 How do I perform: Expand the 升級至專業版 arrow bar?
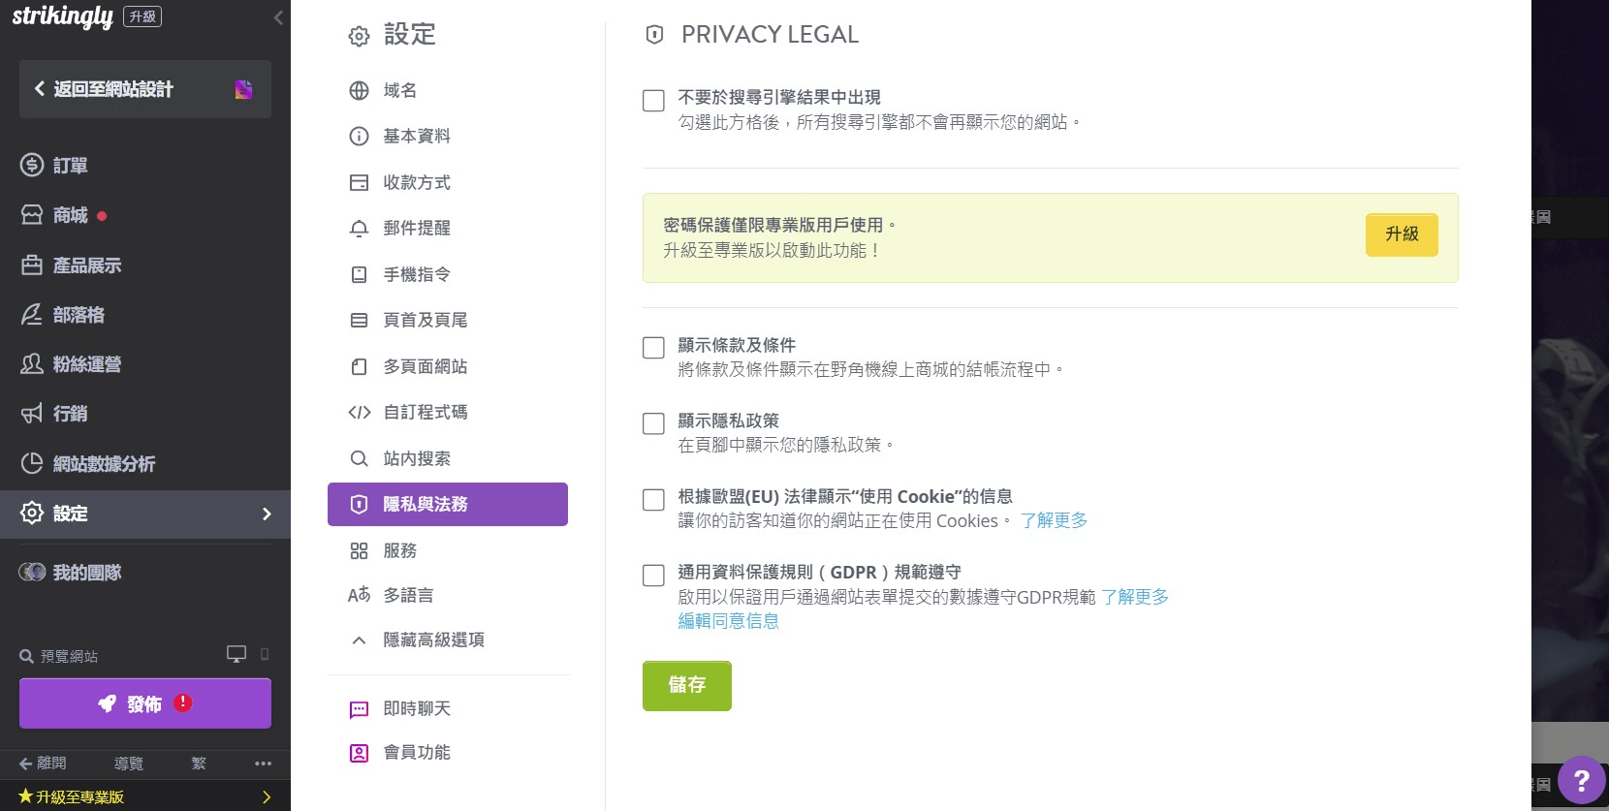coord(145,796)
